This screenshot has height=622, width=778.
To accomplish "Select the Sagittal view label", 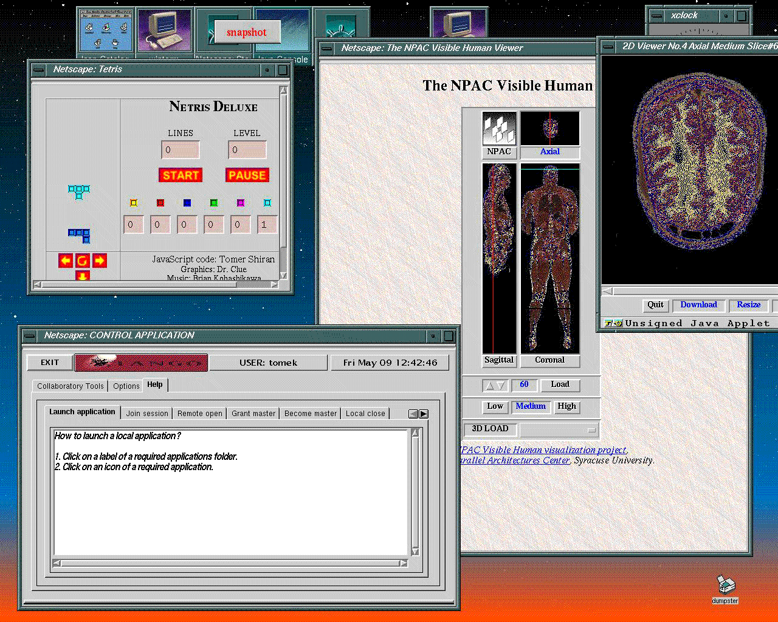I will coord(499,360).
